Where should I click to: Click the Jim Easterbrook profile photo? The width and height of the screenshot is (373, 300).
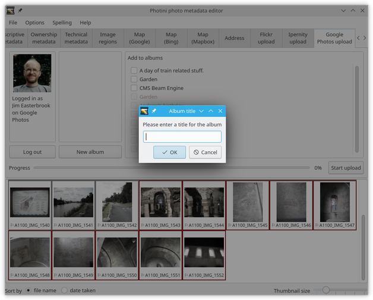point(32,73)
